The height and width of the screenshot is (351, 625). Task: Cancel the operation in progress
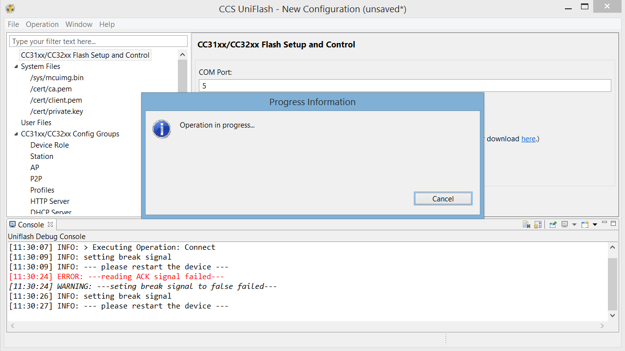[443, 198]
